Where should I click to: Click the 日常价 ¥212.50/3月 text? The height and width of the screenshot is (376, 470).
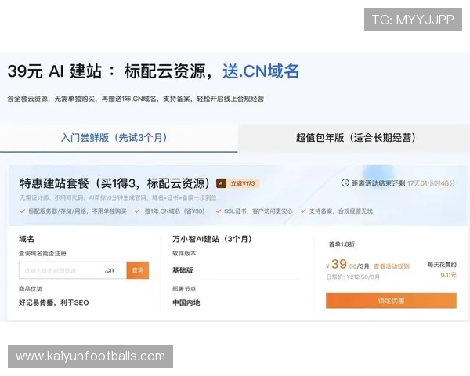coord(353,277)
